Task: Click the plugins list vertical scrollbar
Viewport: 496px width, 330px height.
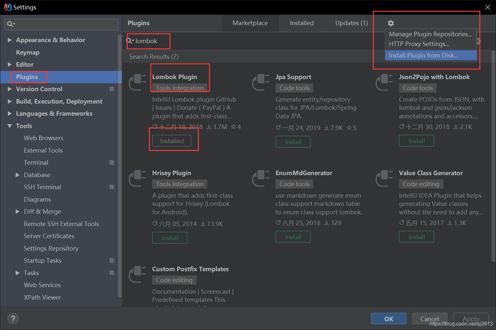Action: (493, 156)
